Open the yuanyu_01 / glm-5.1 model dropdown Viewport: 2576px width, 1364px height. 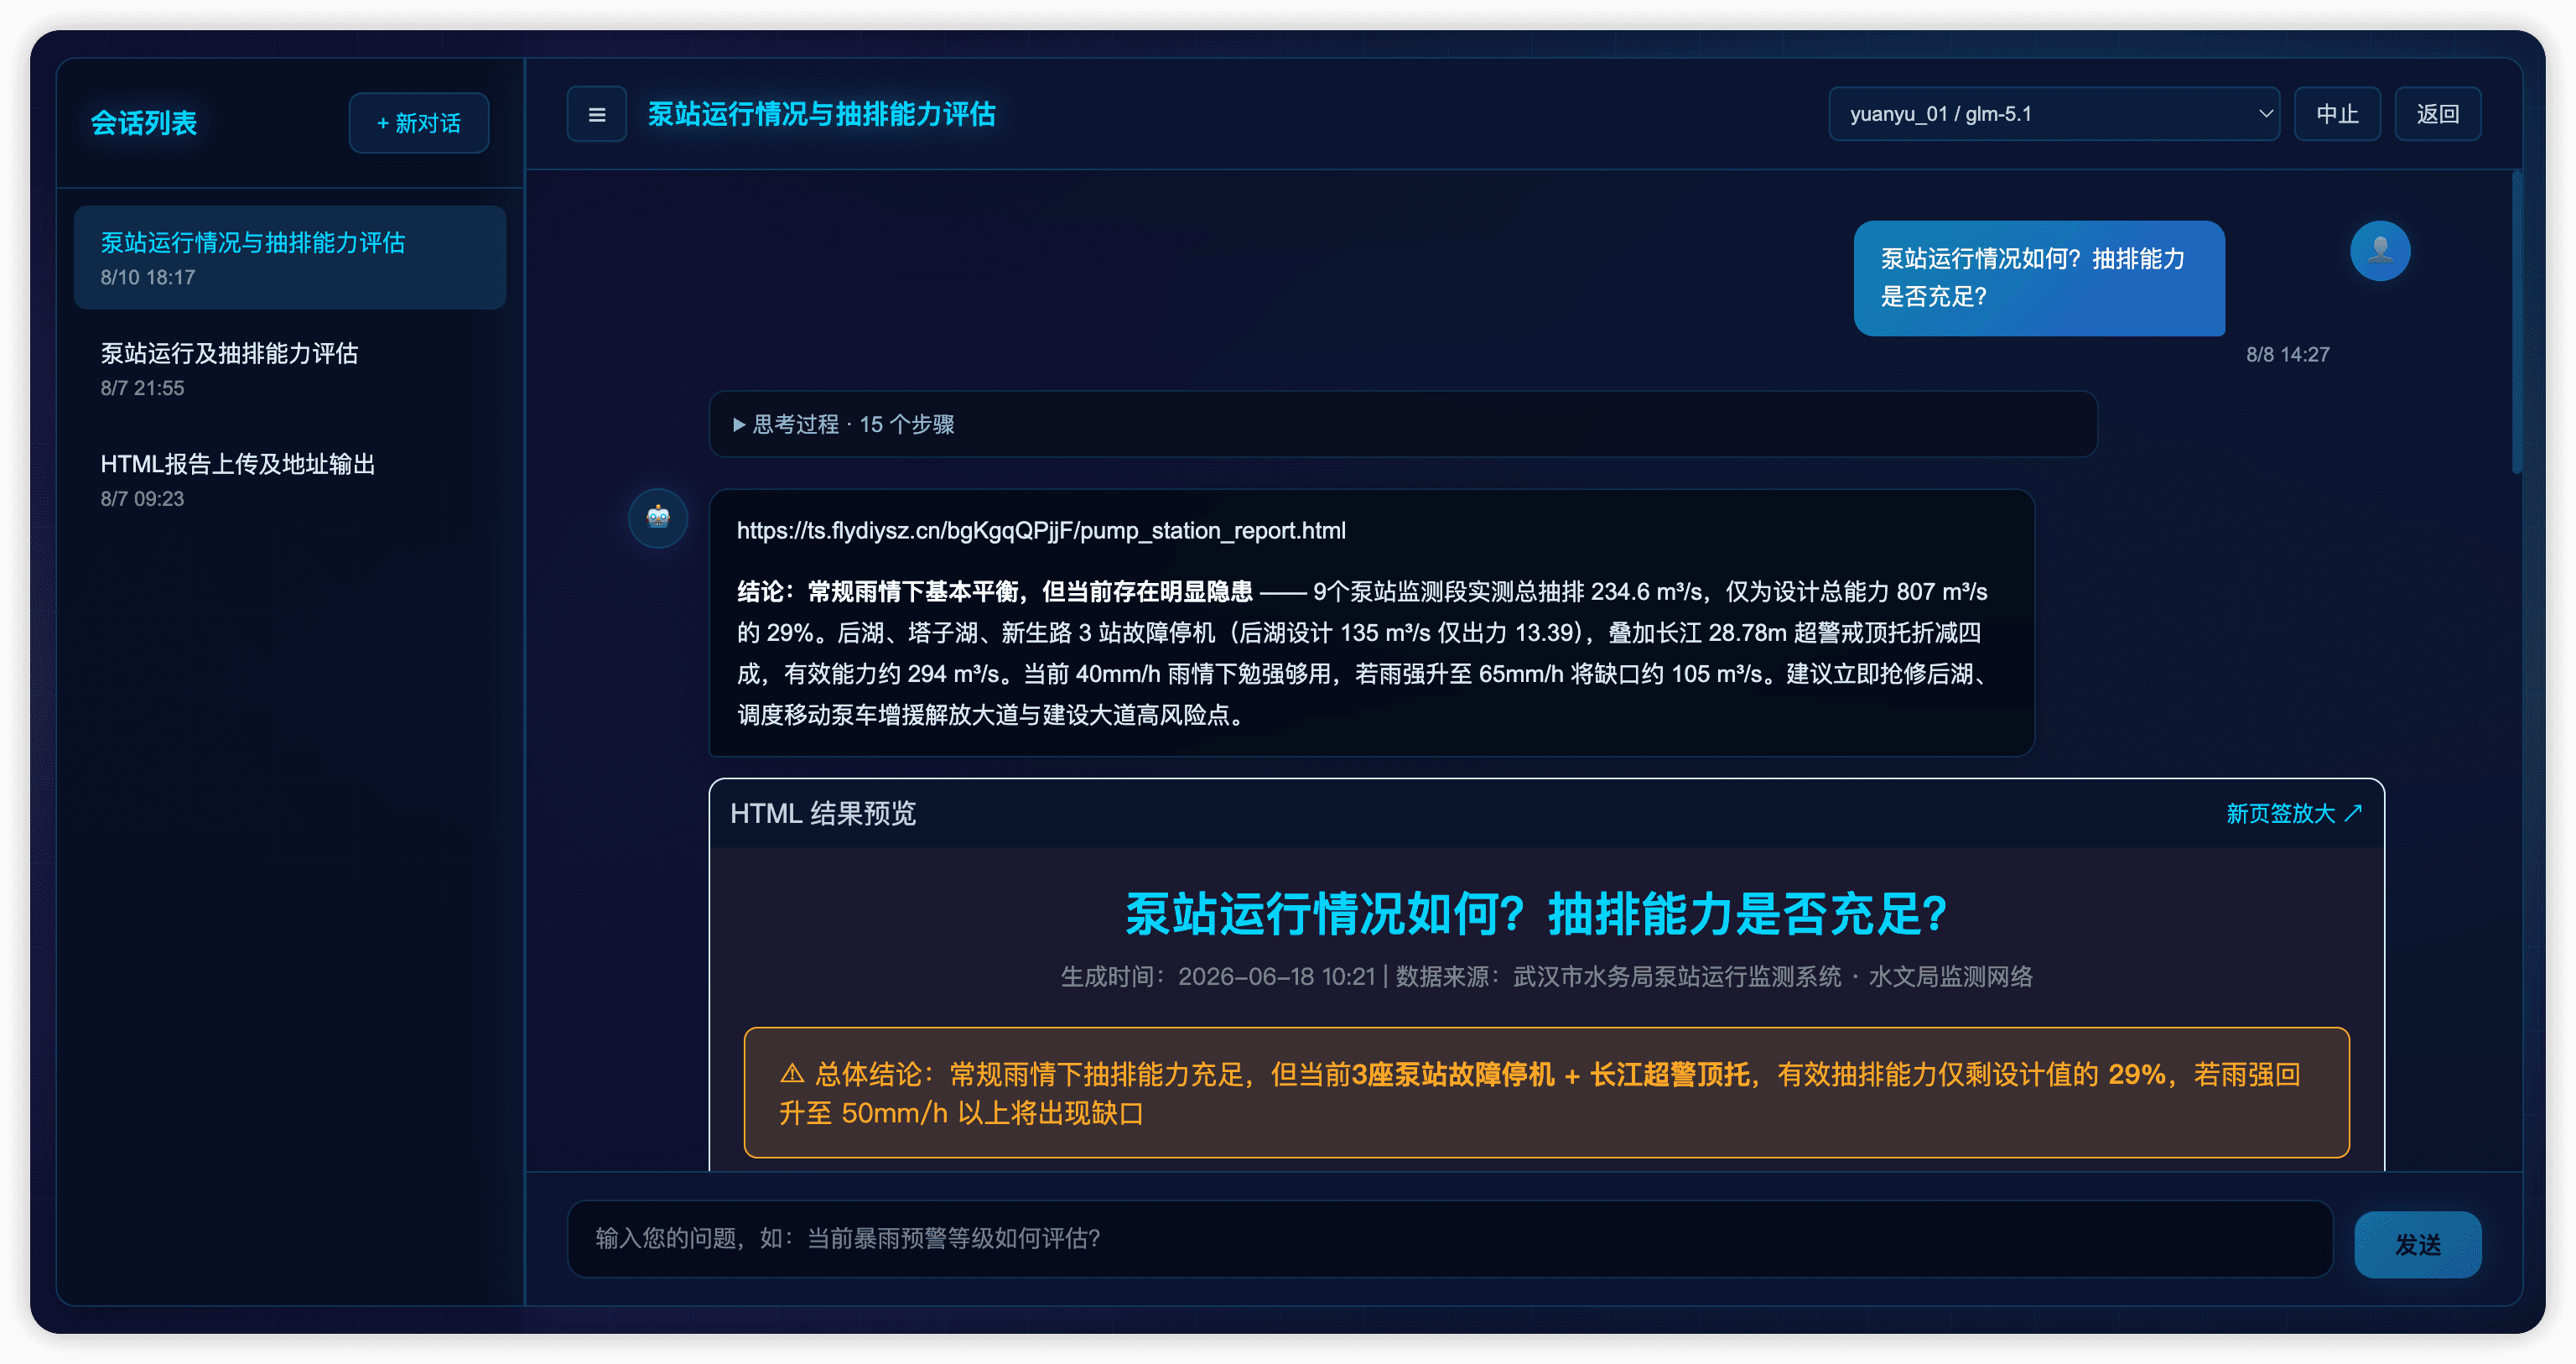click(2053, 114)
